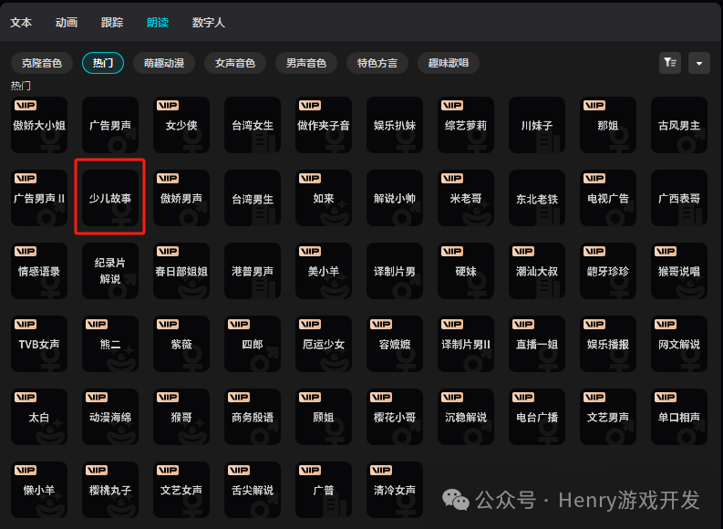Choose the 傲娇男声 voice
This screenshot has width=723, height=529.
[x=181, y=198]
